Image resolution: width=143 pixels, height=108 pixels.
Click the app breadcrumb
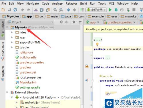coord(27,16)
